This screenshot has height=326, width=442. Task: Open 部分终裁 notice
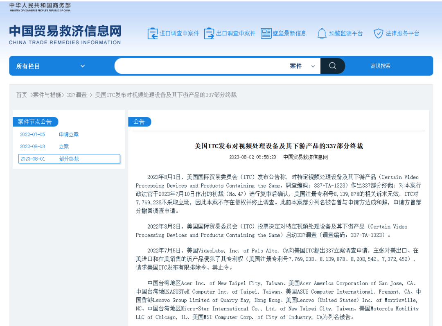click(69, 159)
